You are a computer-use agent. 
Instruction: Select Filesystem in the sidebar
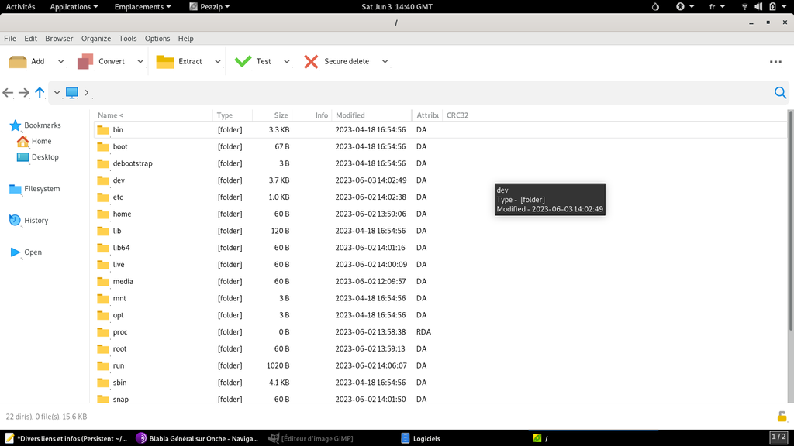41,189
